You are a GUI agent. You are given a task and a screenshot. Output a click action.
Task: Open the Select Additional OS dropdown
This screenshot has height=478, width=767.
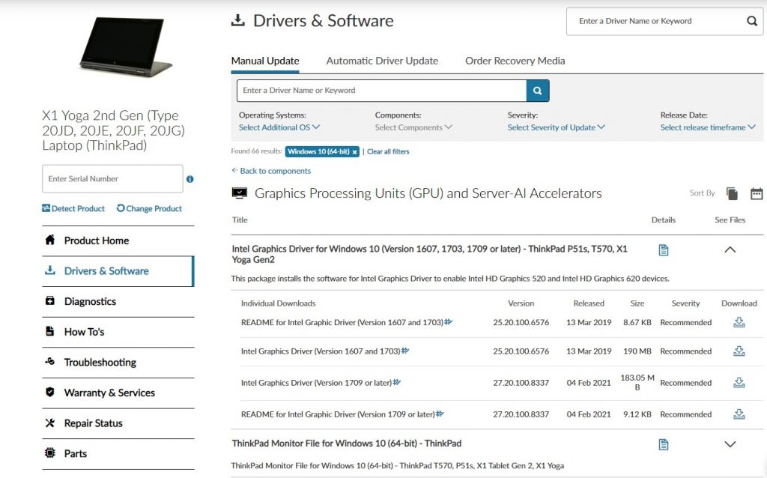[x=279, y=127]
